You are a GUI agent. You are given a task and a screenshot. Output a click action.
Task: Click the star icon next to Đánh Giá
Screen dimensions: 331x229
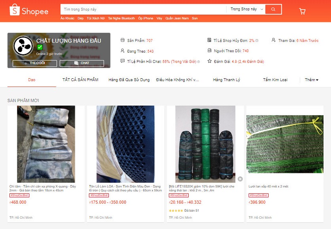click(209, 61)
